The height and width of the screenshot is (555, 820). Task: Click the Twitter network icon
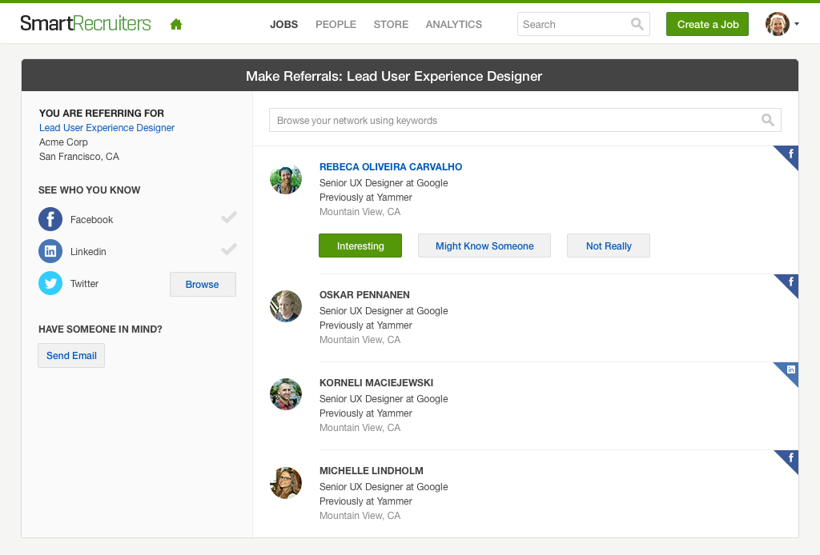tap(50, 284)
